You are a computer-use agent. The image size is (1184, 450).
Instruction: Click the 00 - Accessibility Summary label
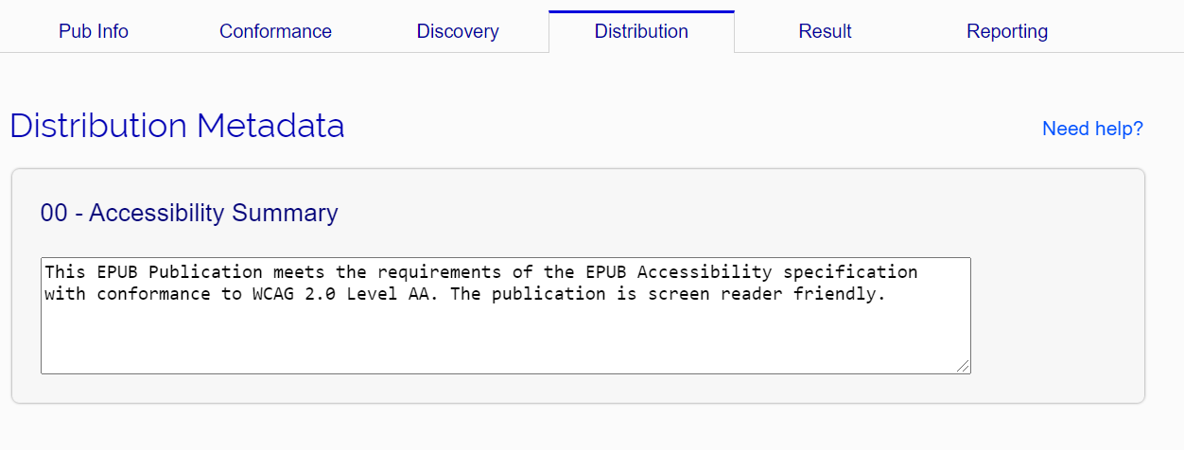coord(189,213)
